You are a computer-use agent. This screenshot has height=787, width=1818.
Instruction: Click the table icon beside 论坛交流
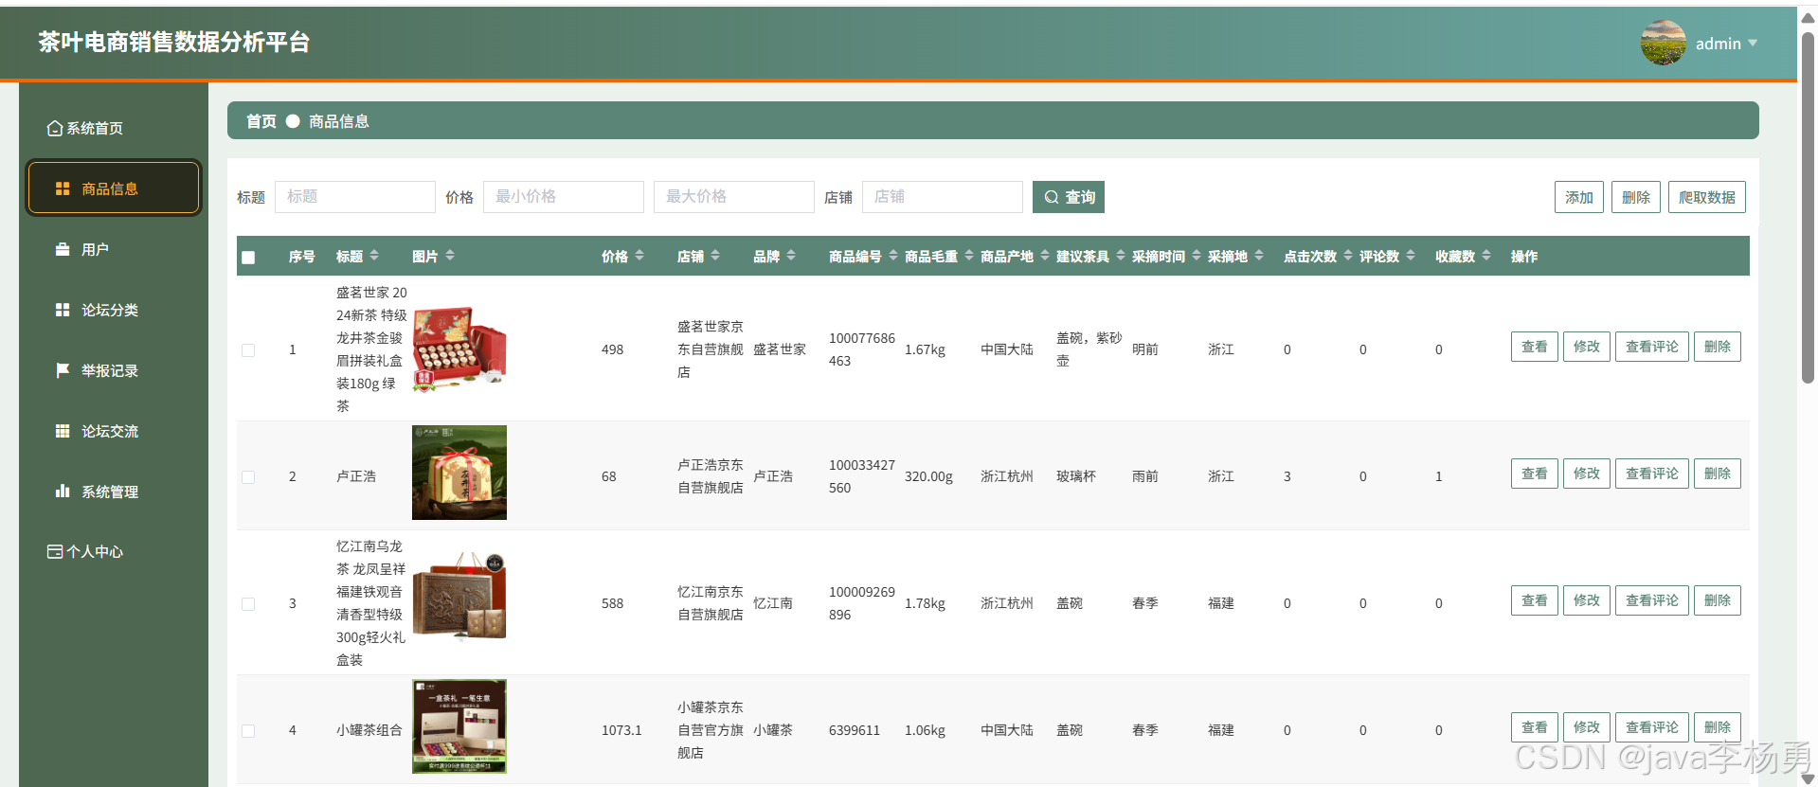point(63,431)
